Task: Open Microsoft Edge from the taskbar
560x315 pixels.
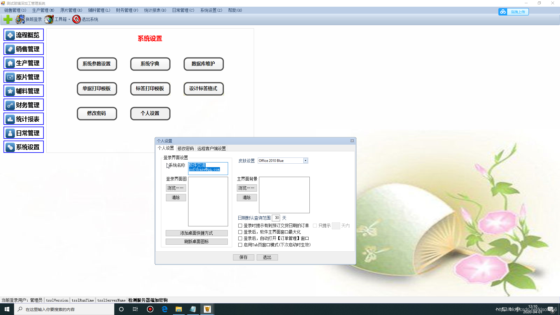Action: tap(164, 309)
